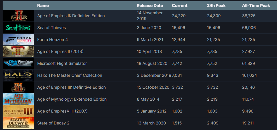This screenshot has height=130, width=277.
Task: Select 24h peak value 24,309
Action: coord(214,16)
